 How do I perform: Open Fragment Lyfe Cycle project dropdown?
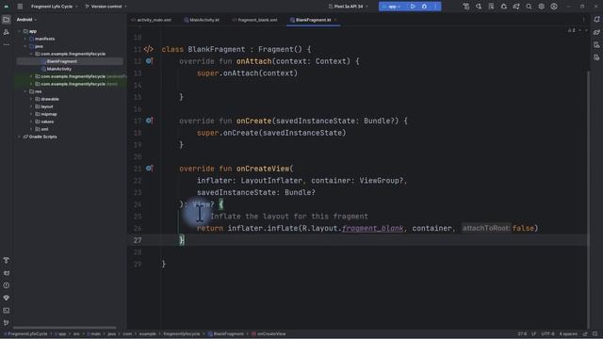(55, 7)
